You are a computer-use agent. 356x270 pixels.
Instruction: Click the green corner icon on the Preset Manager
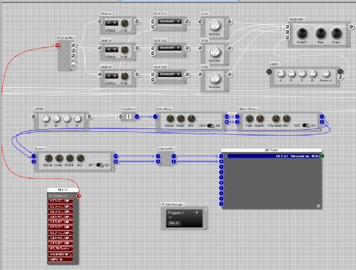pyautogui.click(x=206, y=209)
